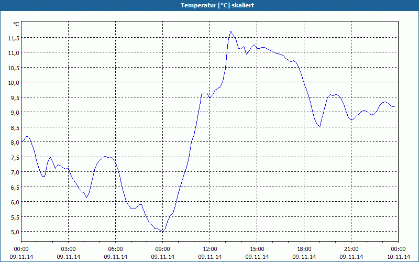The image size is (419, 262).
Task: Click the 15:00 time label
Action: coord(257,249)
